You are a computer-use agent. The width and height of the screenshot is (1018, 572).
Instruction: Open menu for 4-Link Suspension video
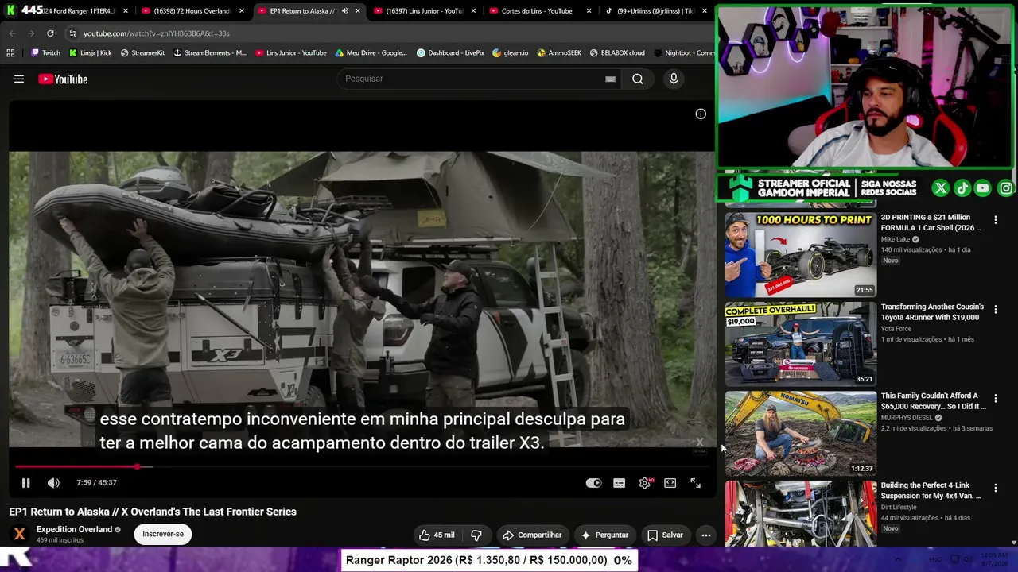coord(995,488)
